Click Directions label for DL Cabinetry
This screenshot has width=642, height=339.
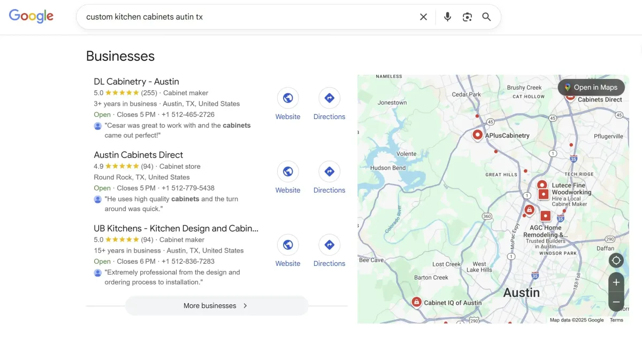pos(330,117)
